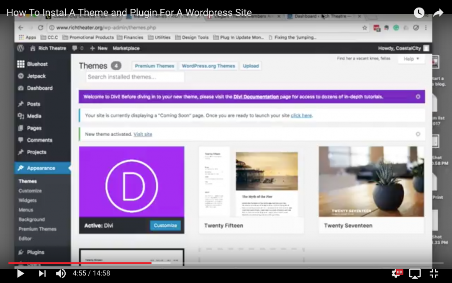The image size is (452, 283).
Task: Mute the video volume
Action: click(x=61, y=273)
